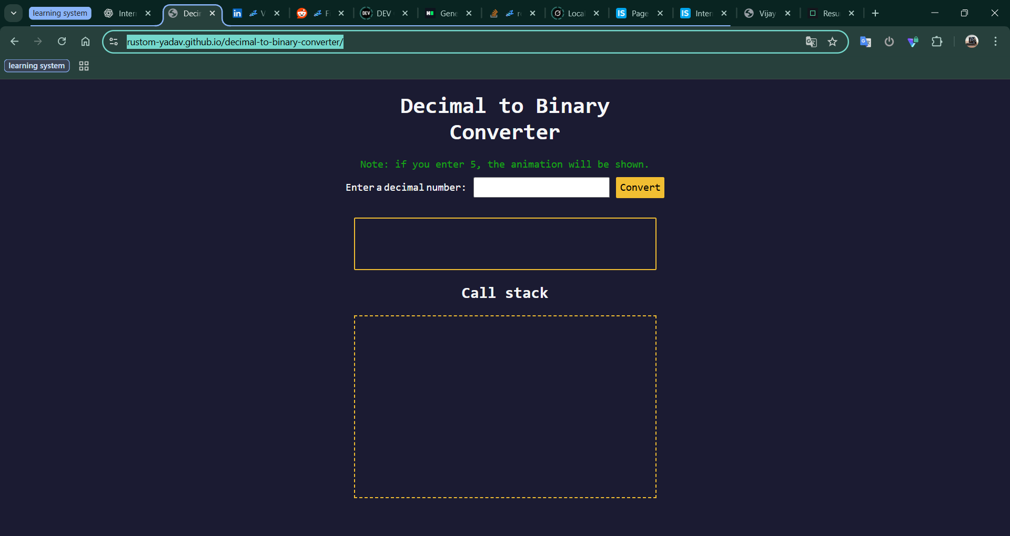Restore down the browser window
Image resolution: width=1010 pixels, height=536 pixels.
[964, 13]
